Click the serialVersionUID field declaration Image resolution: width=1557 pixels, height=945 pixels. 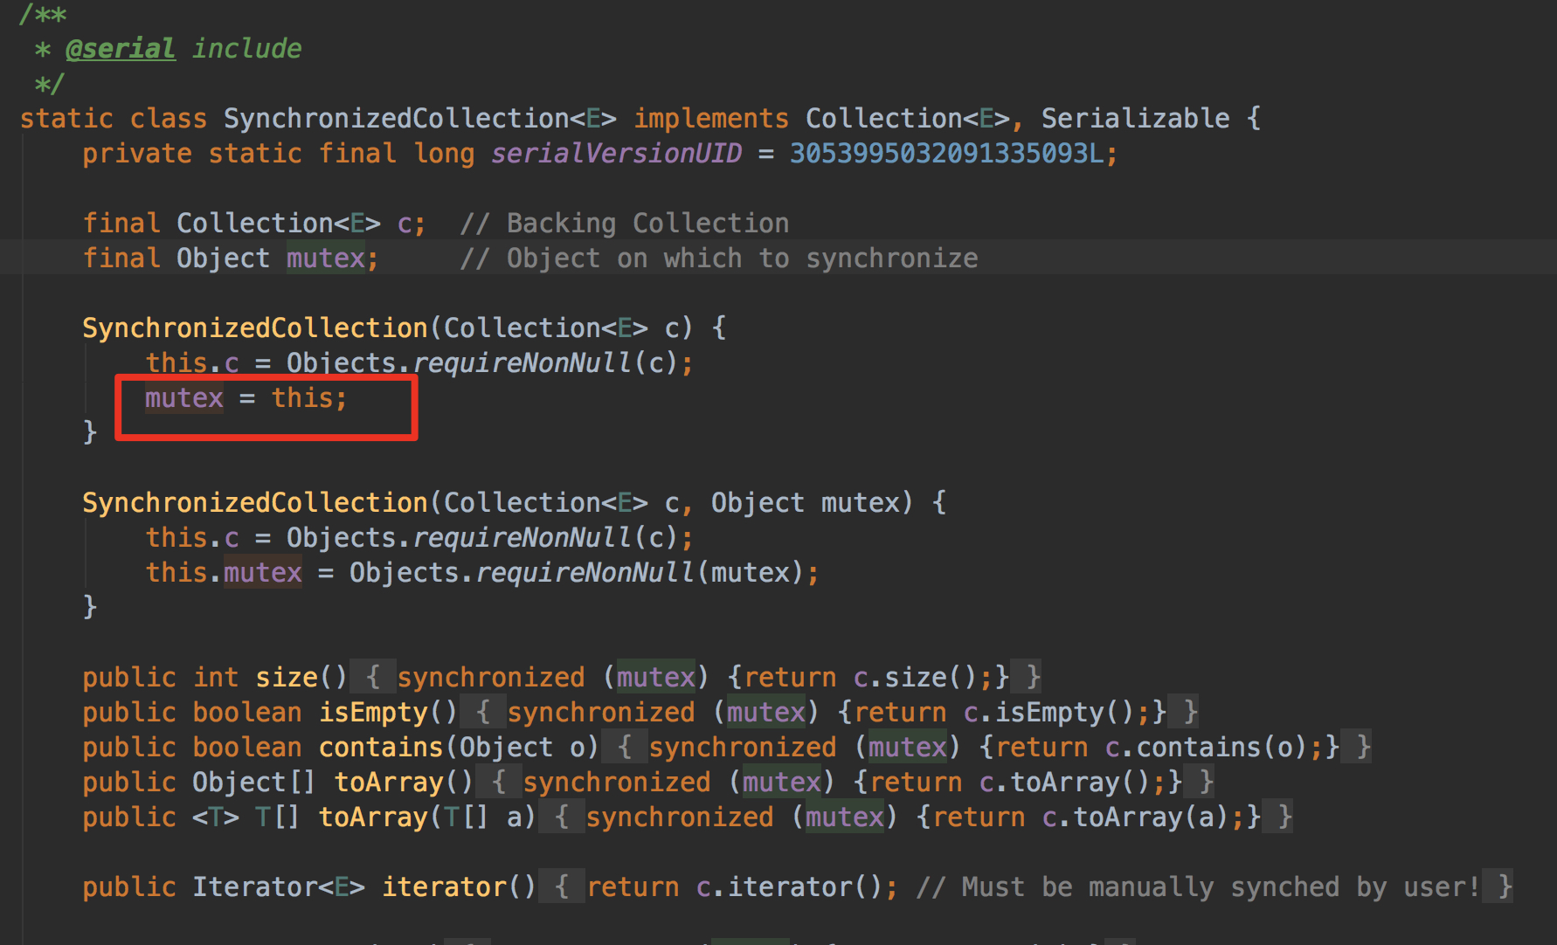[614, 153]
